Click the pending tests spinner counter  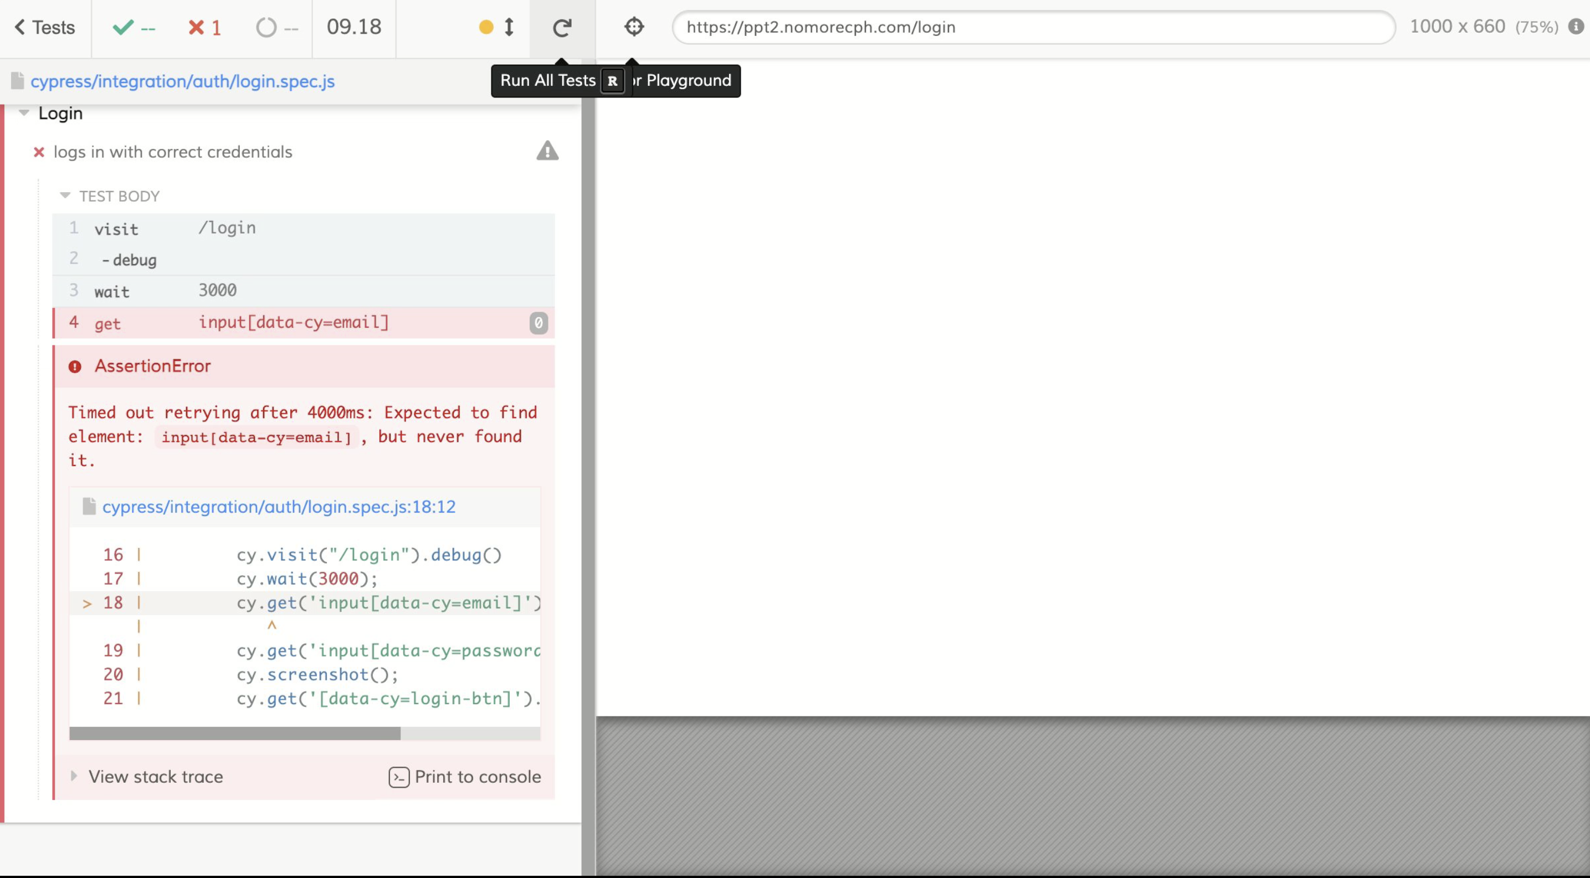click(x=277, y=28)
